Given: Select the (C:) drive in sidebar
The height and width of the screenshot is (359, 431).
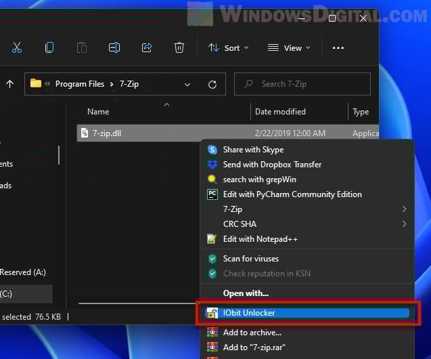Looking at the screenshot, I should 26,294.
